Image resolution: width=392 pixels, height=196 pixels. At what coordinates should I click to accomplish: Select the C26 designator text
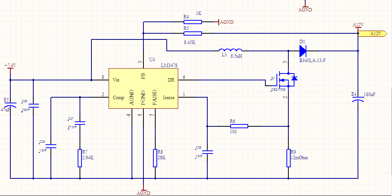(x=25, y=101)
